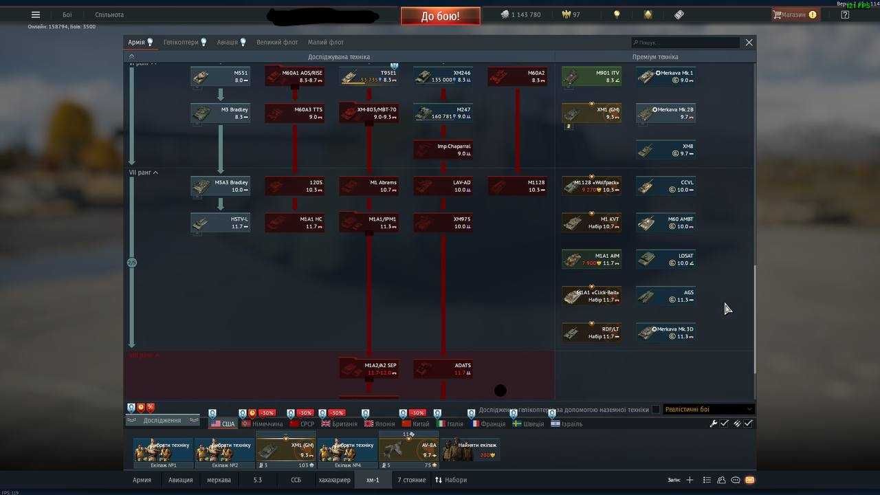The width and height of the screenshot is (880, 495).
Task: Click the plus icon next to Загін
Action: 690,480
